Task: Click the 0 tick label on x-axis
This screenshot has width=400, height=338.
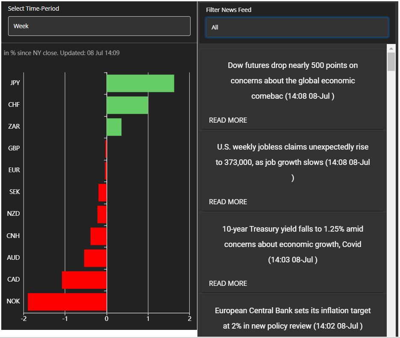Action: pos(107,319)
